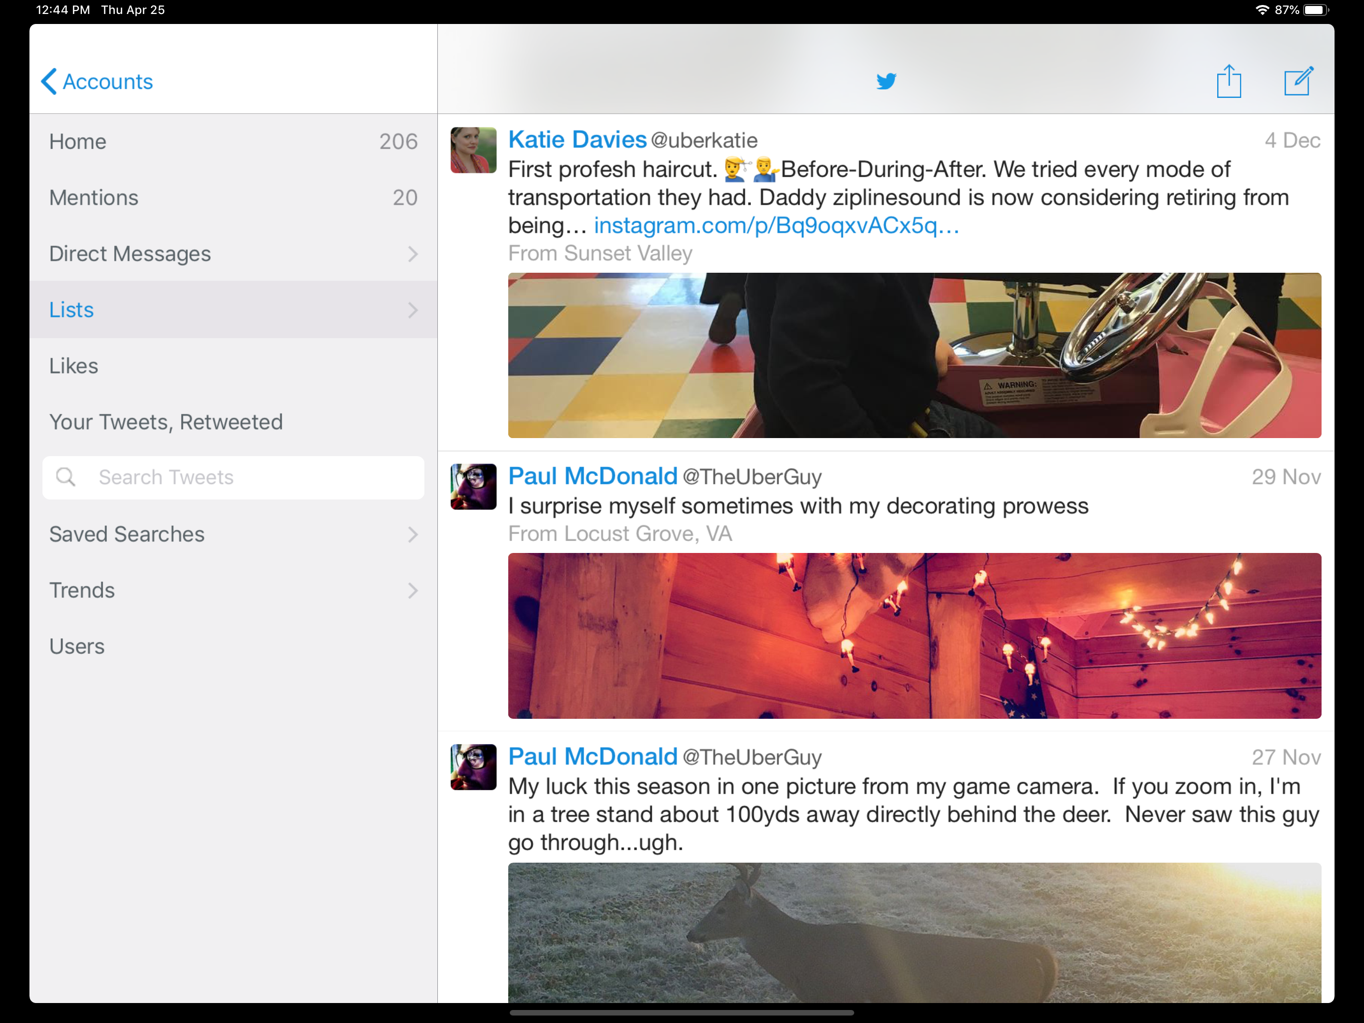The width and height of the screenshot is (1364, 1023).
Task: Tap the compose tweet icon
Action: pos(1299,81)
